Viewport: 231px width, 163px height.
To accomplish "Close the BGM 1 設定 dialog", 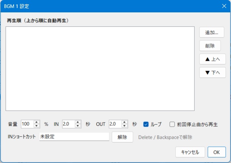I will click(x=224, y=6).
